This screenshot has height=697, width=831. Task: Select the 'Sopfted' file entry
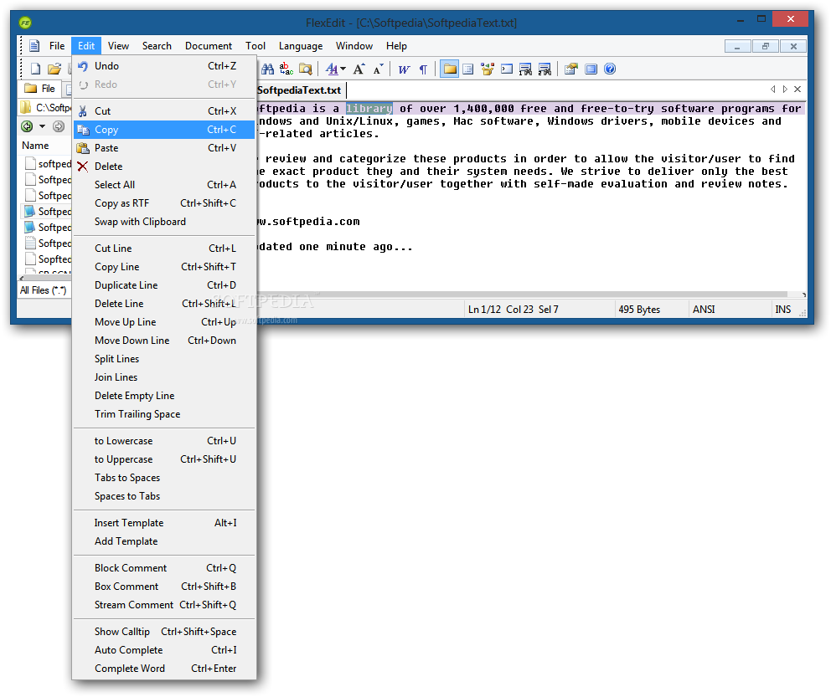tap(49, 259)
